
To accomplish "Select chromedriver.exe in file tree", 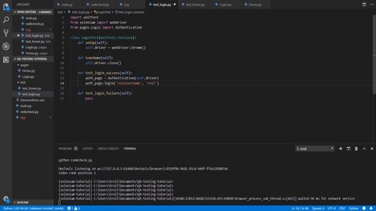I will point(33,100).
